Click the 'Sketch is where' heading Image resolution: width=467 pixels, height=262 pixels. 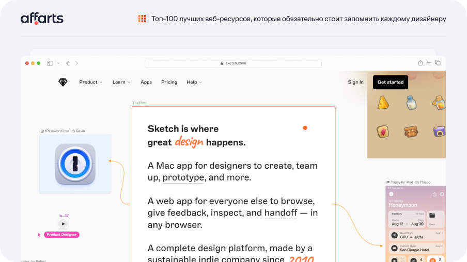(183, 129)
